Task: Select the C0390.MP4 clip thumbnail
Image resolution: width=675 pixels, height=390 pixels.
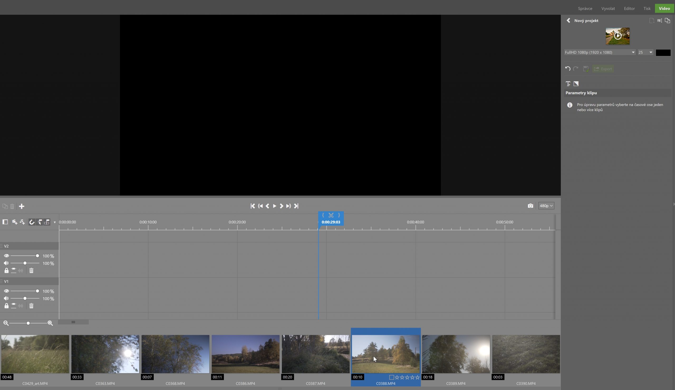Action: pyautogui.click(x=526, y=354)
